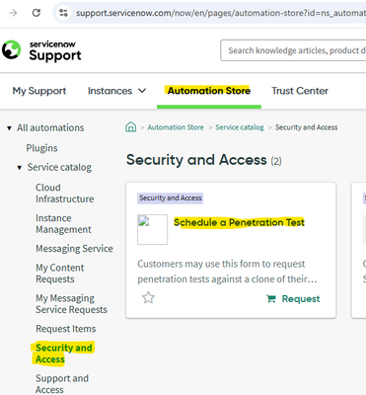Click the Penetration Test item thumbnail
366x395 pixels.
pyautogui.click(x=152, y=229)
